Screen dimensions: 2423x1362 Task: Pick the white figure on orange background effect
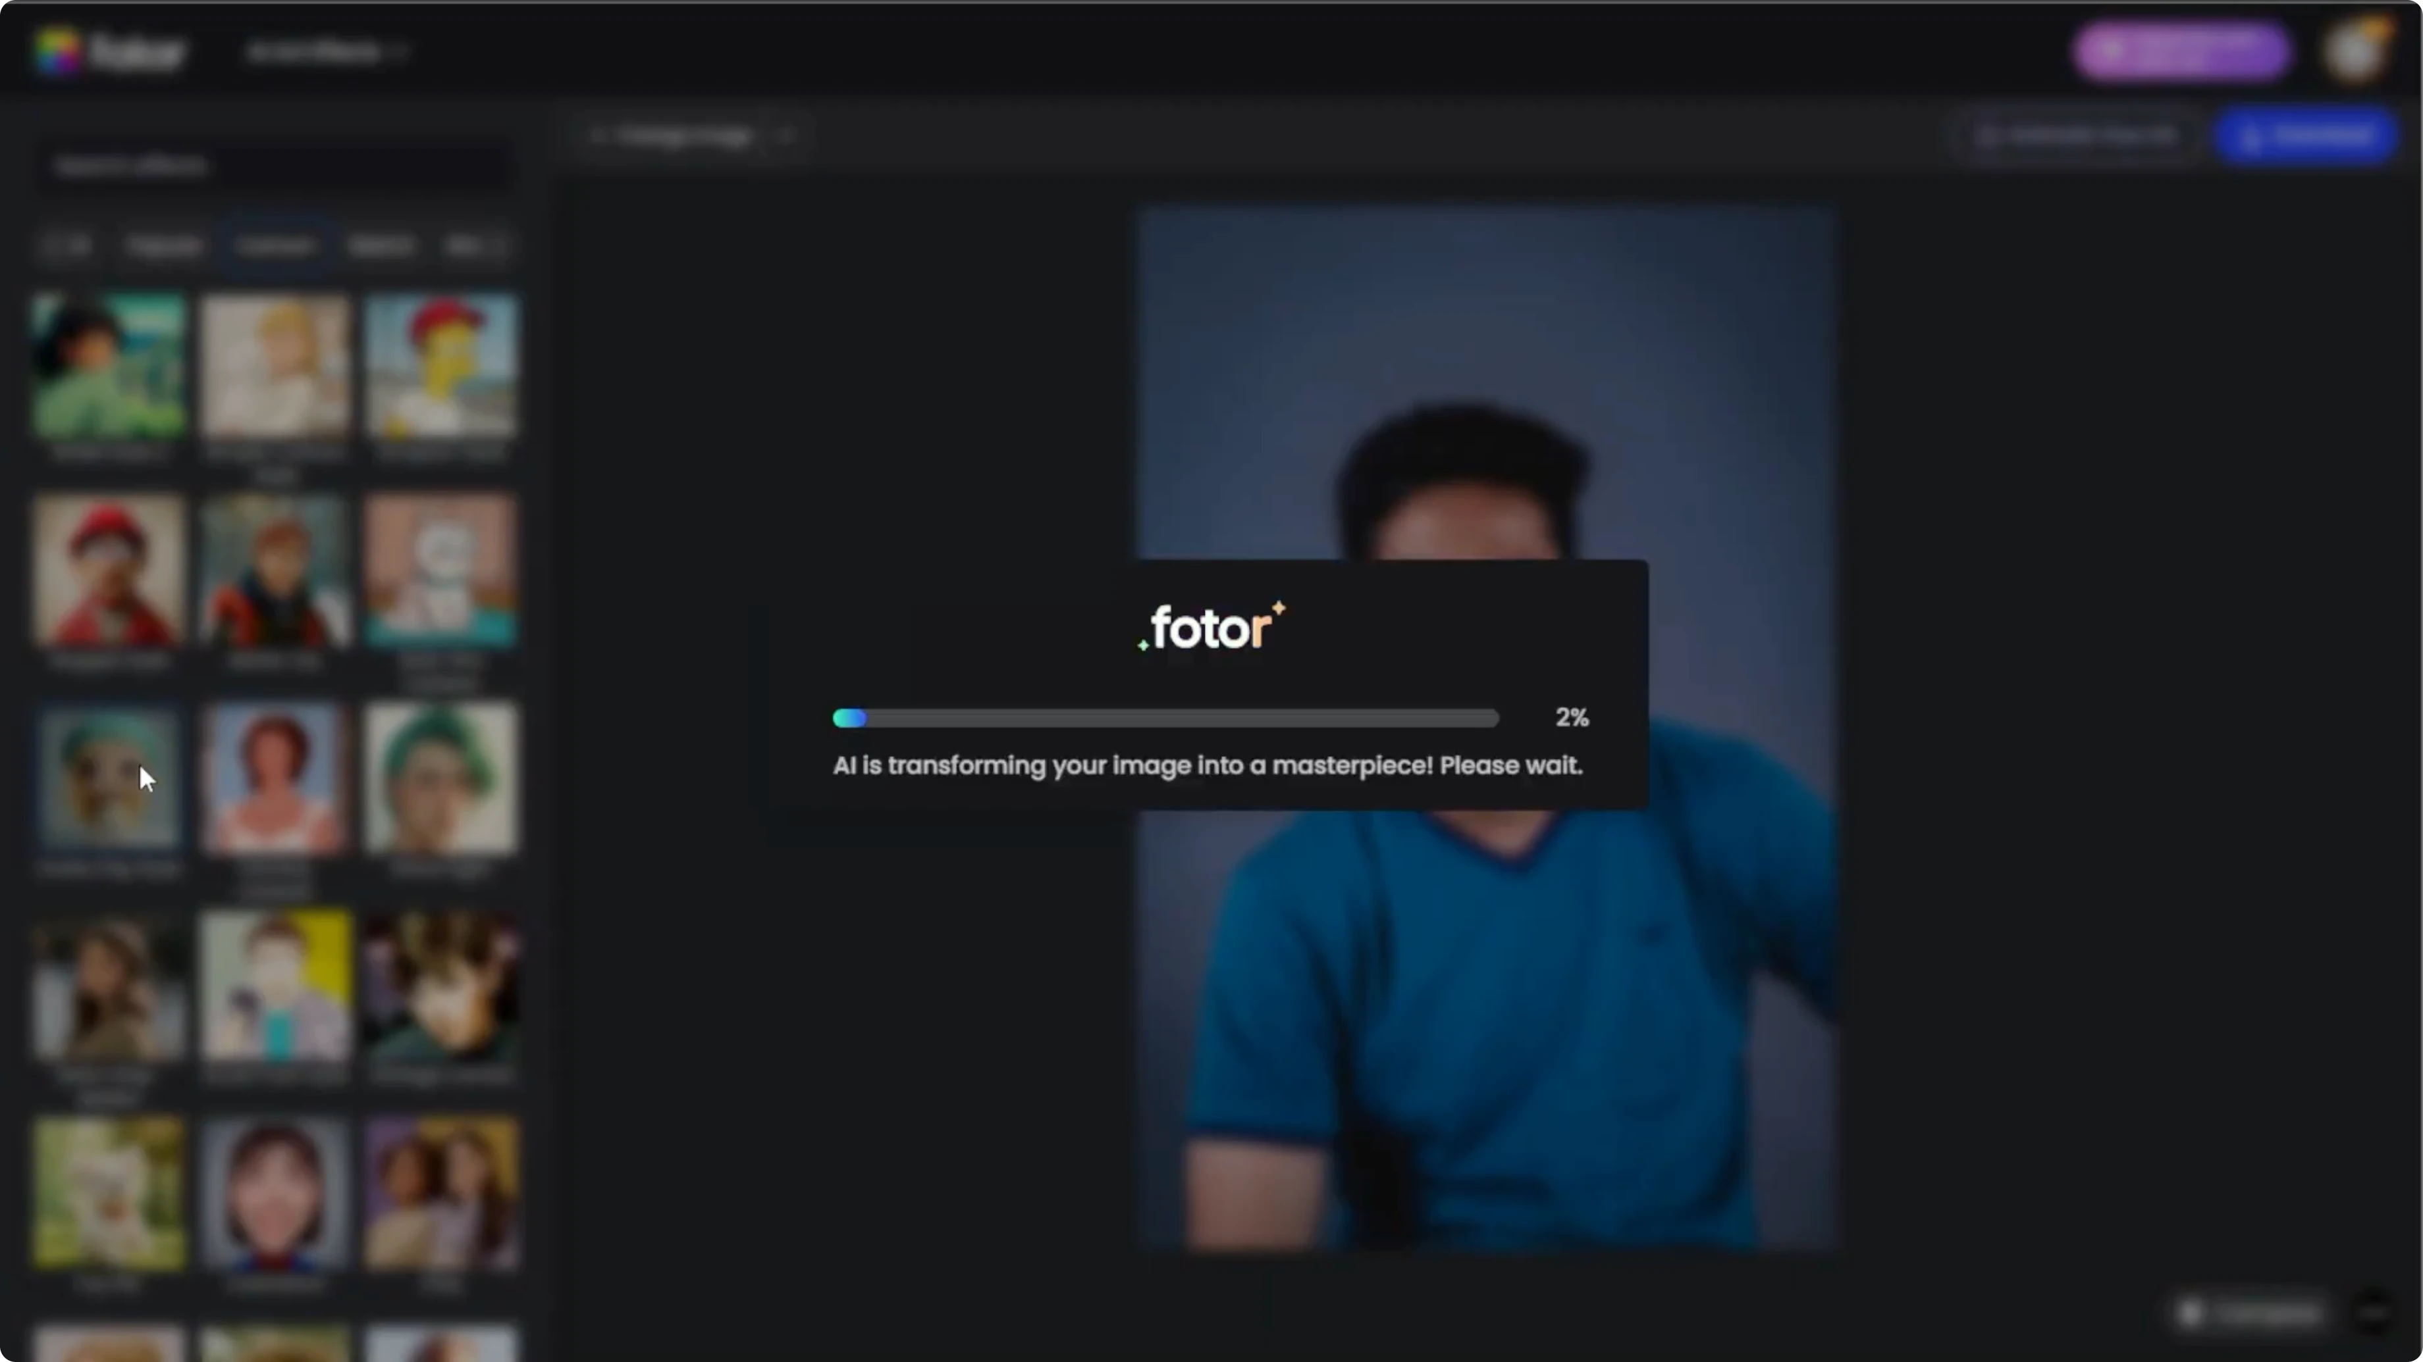coord(440,570)
